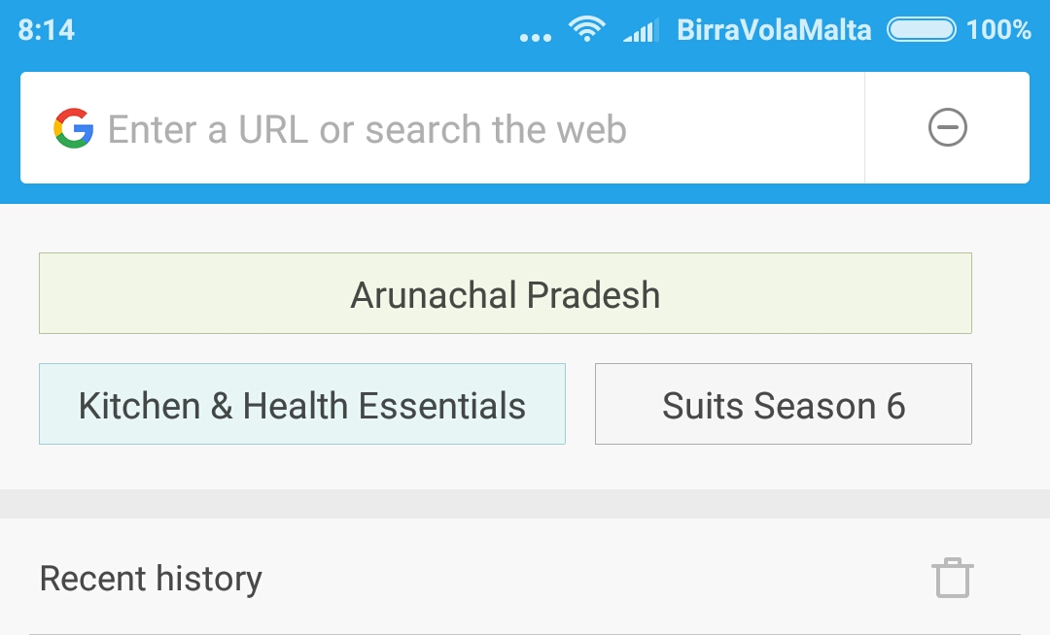This screenshot has width=1050, height=635.
Task: Click the circled minus icon beside the URL field
Action: coord(948,127)
